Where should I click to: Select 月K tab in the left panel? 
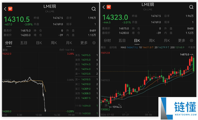[69, 43]
